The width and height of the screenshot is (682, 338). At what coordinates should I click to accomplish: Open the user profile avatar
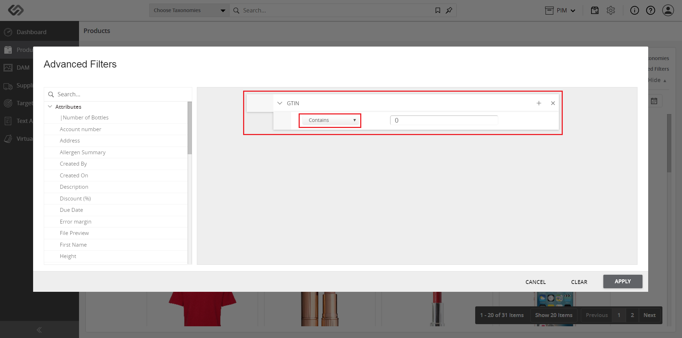click(668, 10)
